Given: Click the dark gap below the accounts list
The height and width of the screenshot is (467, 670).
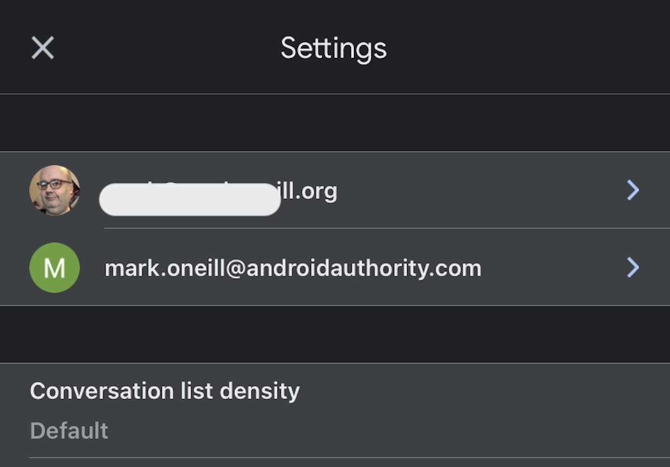Looking at the screenshot, I should tap(335, 334).
